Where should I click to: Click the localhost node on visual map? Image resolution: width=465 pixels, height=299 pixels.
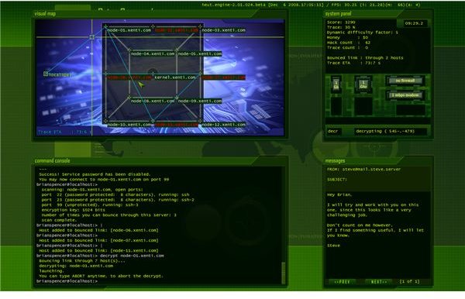[x=58, y=74]
